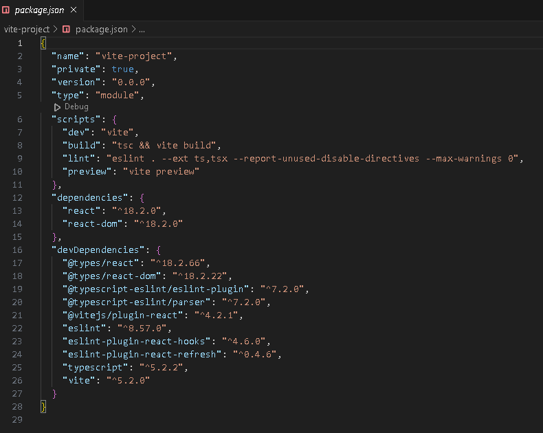Click the "eslint-plugin-react-refresh" key
Image resolution: width=543 pixels, height=433 pixels.
(x=142, y=355)
